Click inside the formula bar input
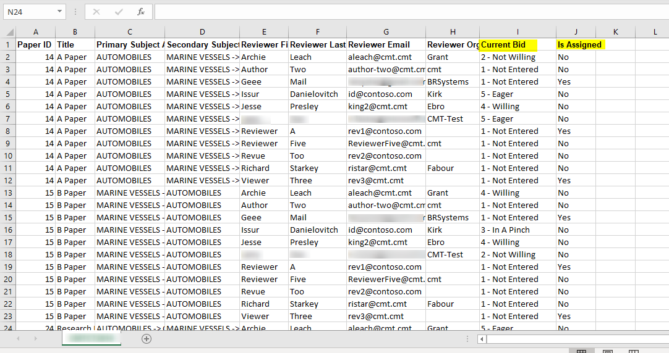669x353 pixels. (408, 12)
